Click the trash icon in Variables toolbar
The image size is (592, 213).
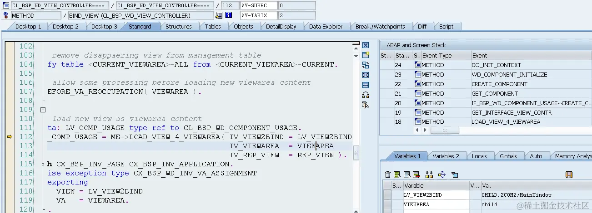point(387,174)
